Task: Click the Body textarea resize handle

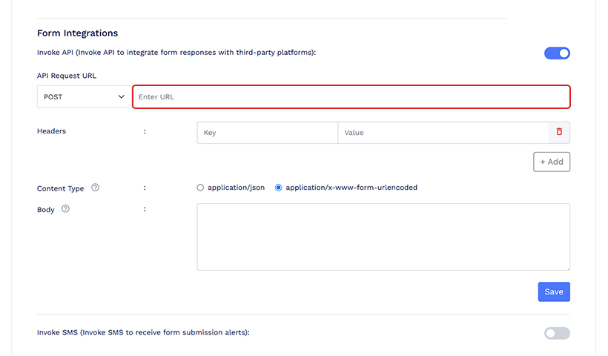Action: click(567, 268)
